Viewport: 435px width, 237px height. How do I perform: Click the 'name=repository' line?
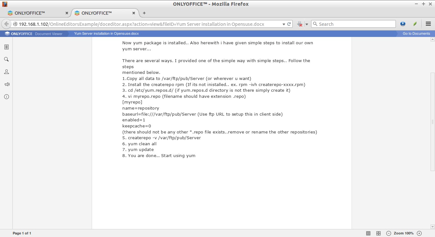pyautogui.click(x=141, y=108)
